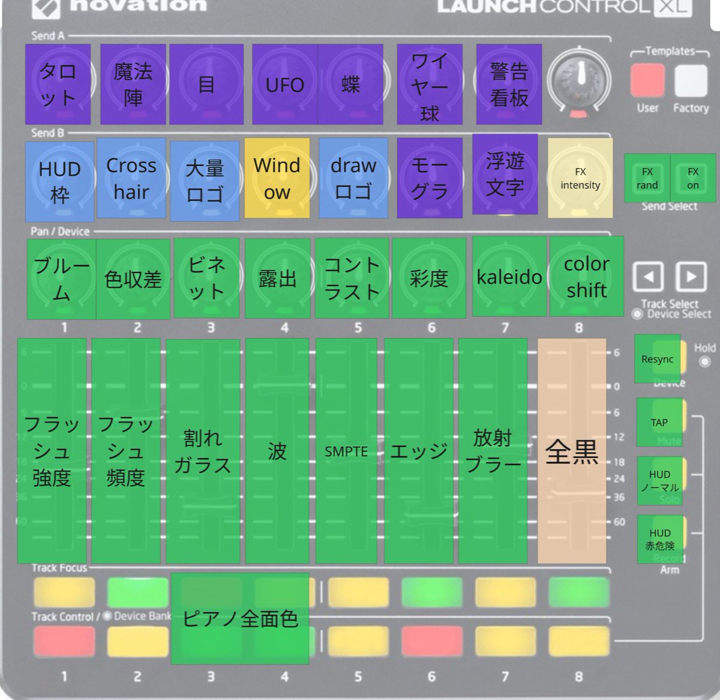Select the 警告看板 knob overlay
The image size is (720, 700).
[509, 84]
